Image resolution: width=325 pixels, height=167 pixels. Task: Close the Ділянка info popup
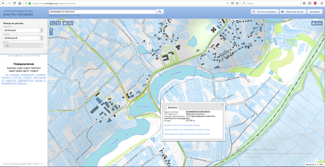point(222,104)
